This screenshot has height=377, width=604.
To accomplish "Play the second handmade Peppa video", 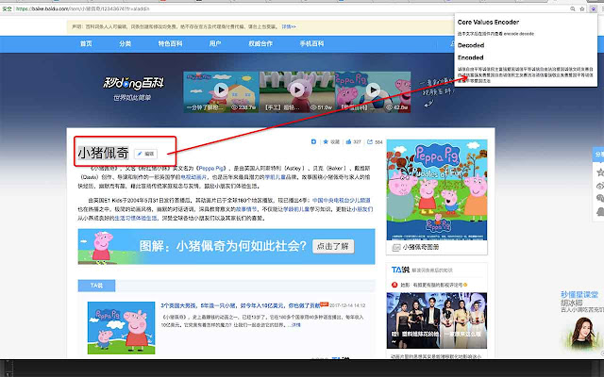I will [297, 90].
